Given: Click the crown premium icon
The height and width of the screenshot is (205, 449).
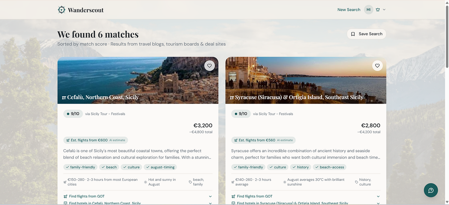Looking at the screenshot, I should [378, 10].
